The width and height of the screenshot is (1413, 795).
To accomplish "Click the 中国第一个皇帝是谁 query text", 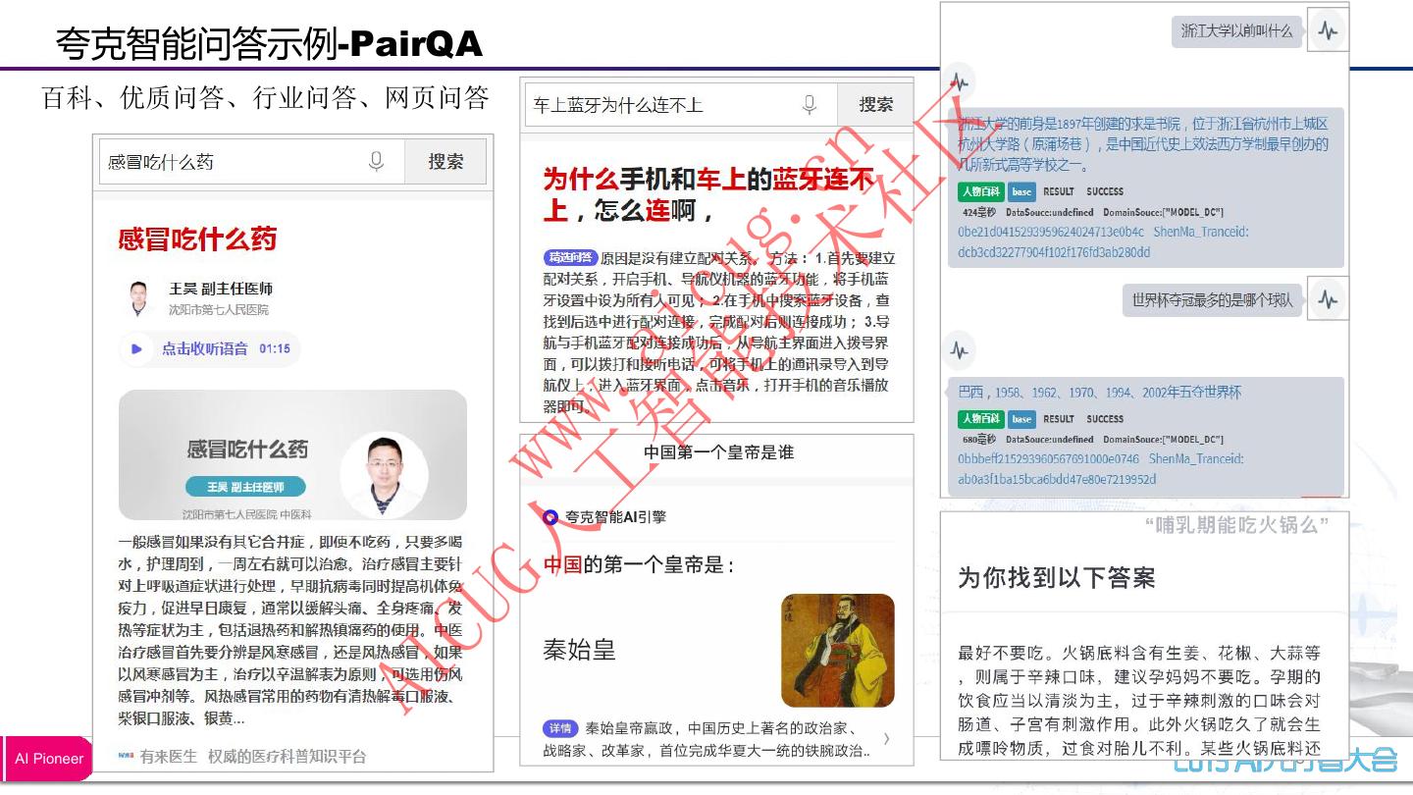I will (719, 452).
